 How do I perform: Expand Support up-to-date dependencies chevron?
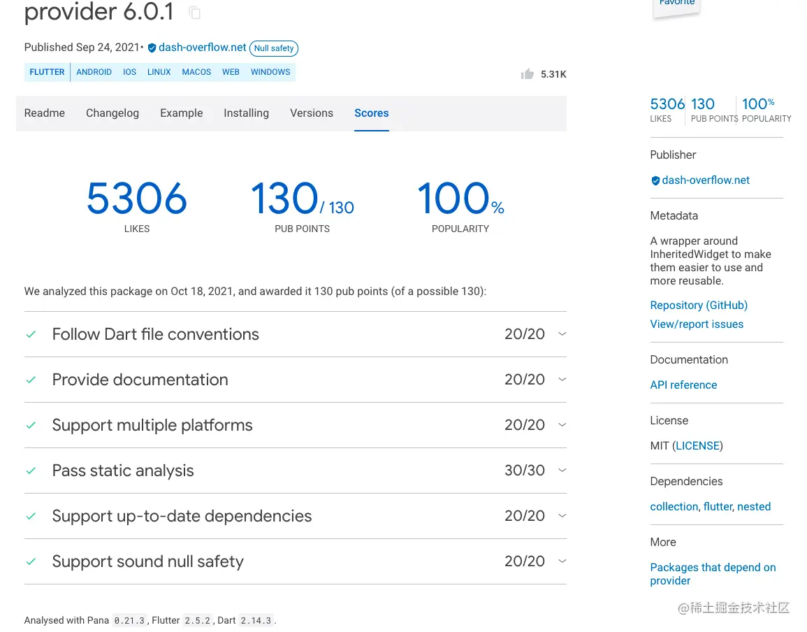[x=562, y=516]
